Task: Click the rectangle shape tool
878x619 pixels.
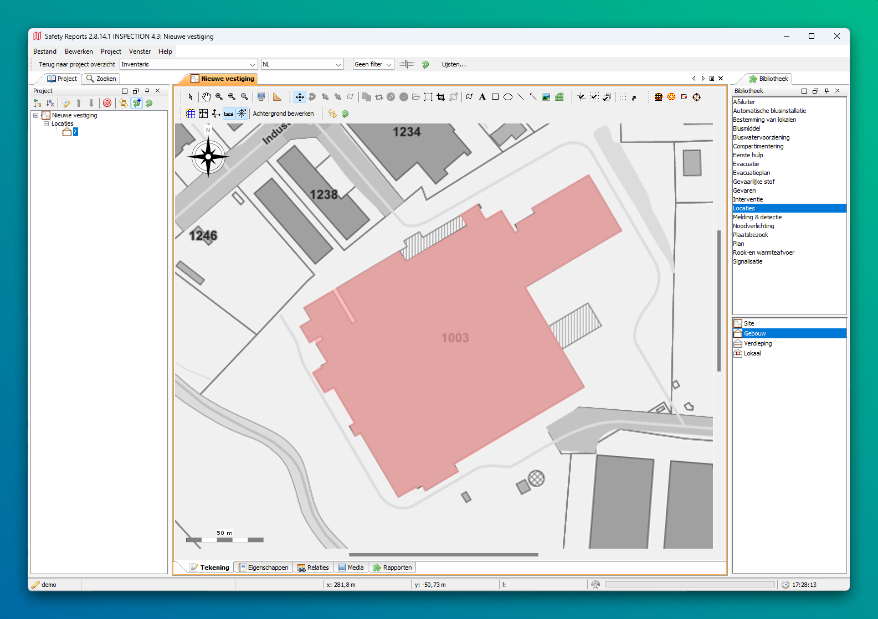Action: coord(495,97)
